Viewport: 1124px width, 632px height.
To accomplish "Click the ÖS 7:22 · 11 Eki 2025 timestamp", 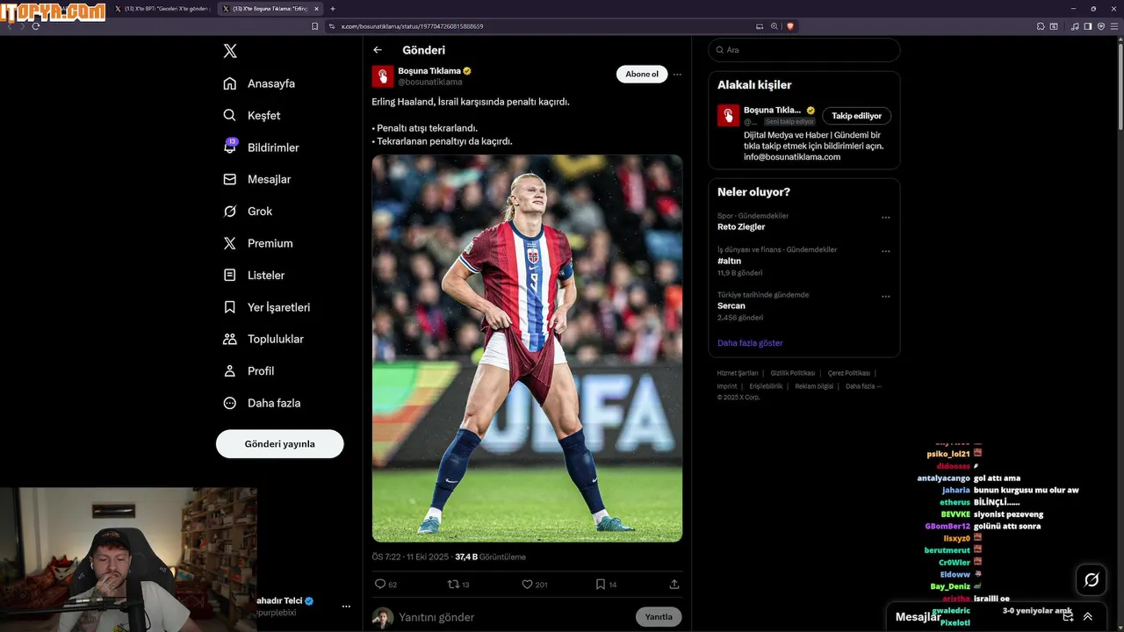I will coord(410,557).
